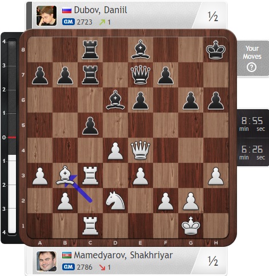The image size is (269, 276).
Task: Click Daniil Dubov's profile photo
Action: (x=47, y=15)
